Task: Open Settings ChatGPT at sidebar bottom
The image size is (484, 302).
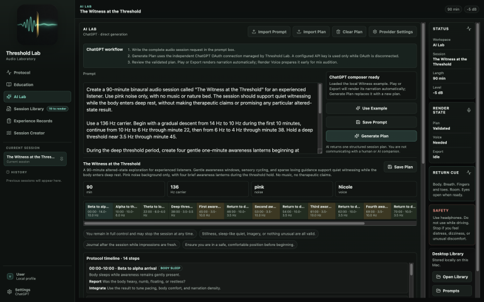Action: point(37,292)
